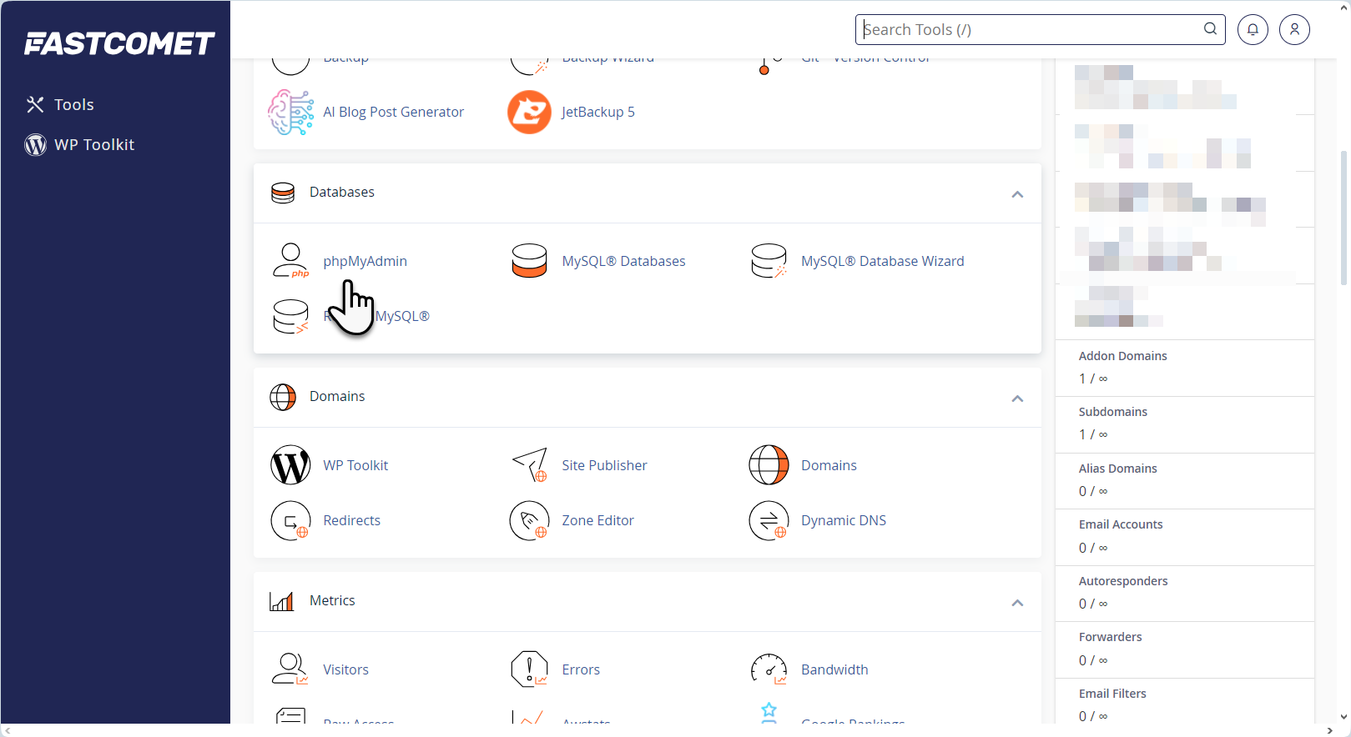Click the JetBackup 5 icon

tap(529, 112)
